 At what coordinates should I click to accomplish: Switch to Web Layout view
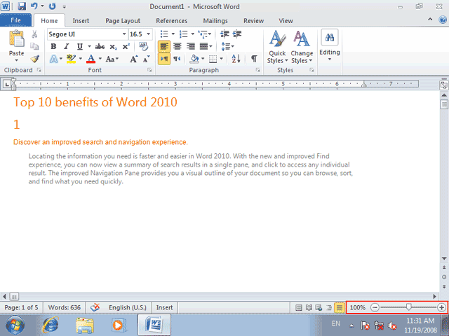[319, 308]
